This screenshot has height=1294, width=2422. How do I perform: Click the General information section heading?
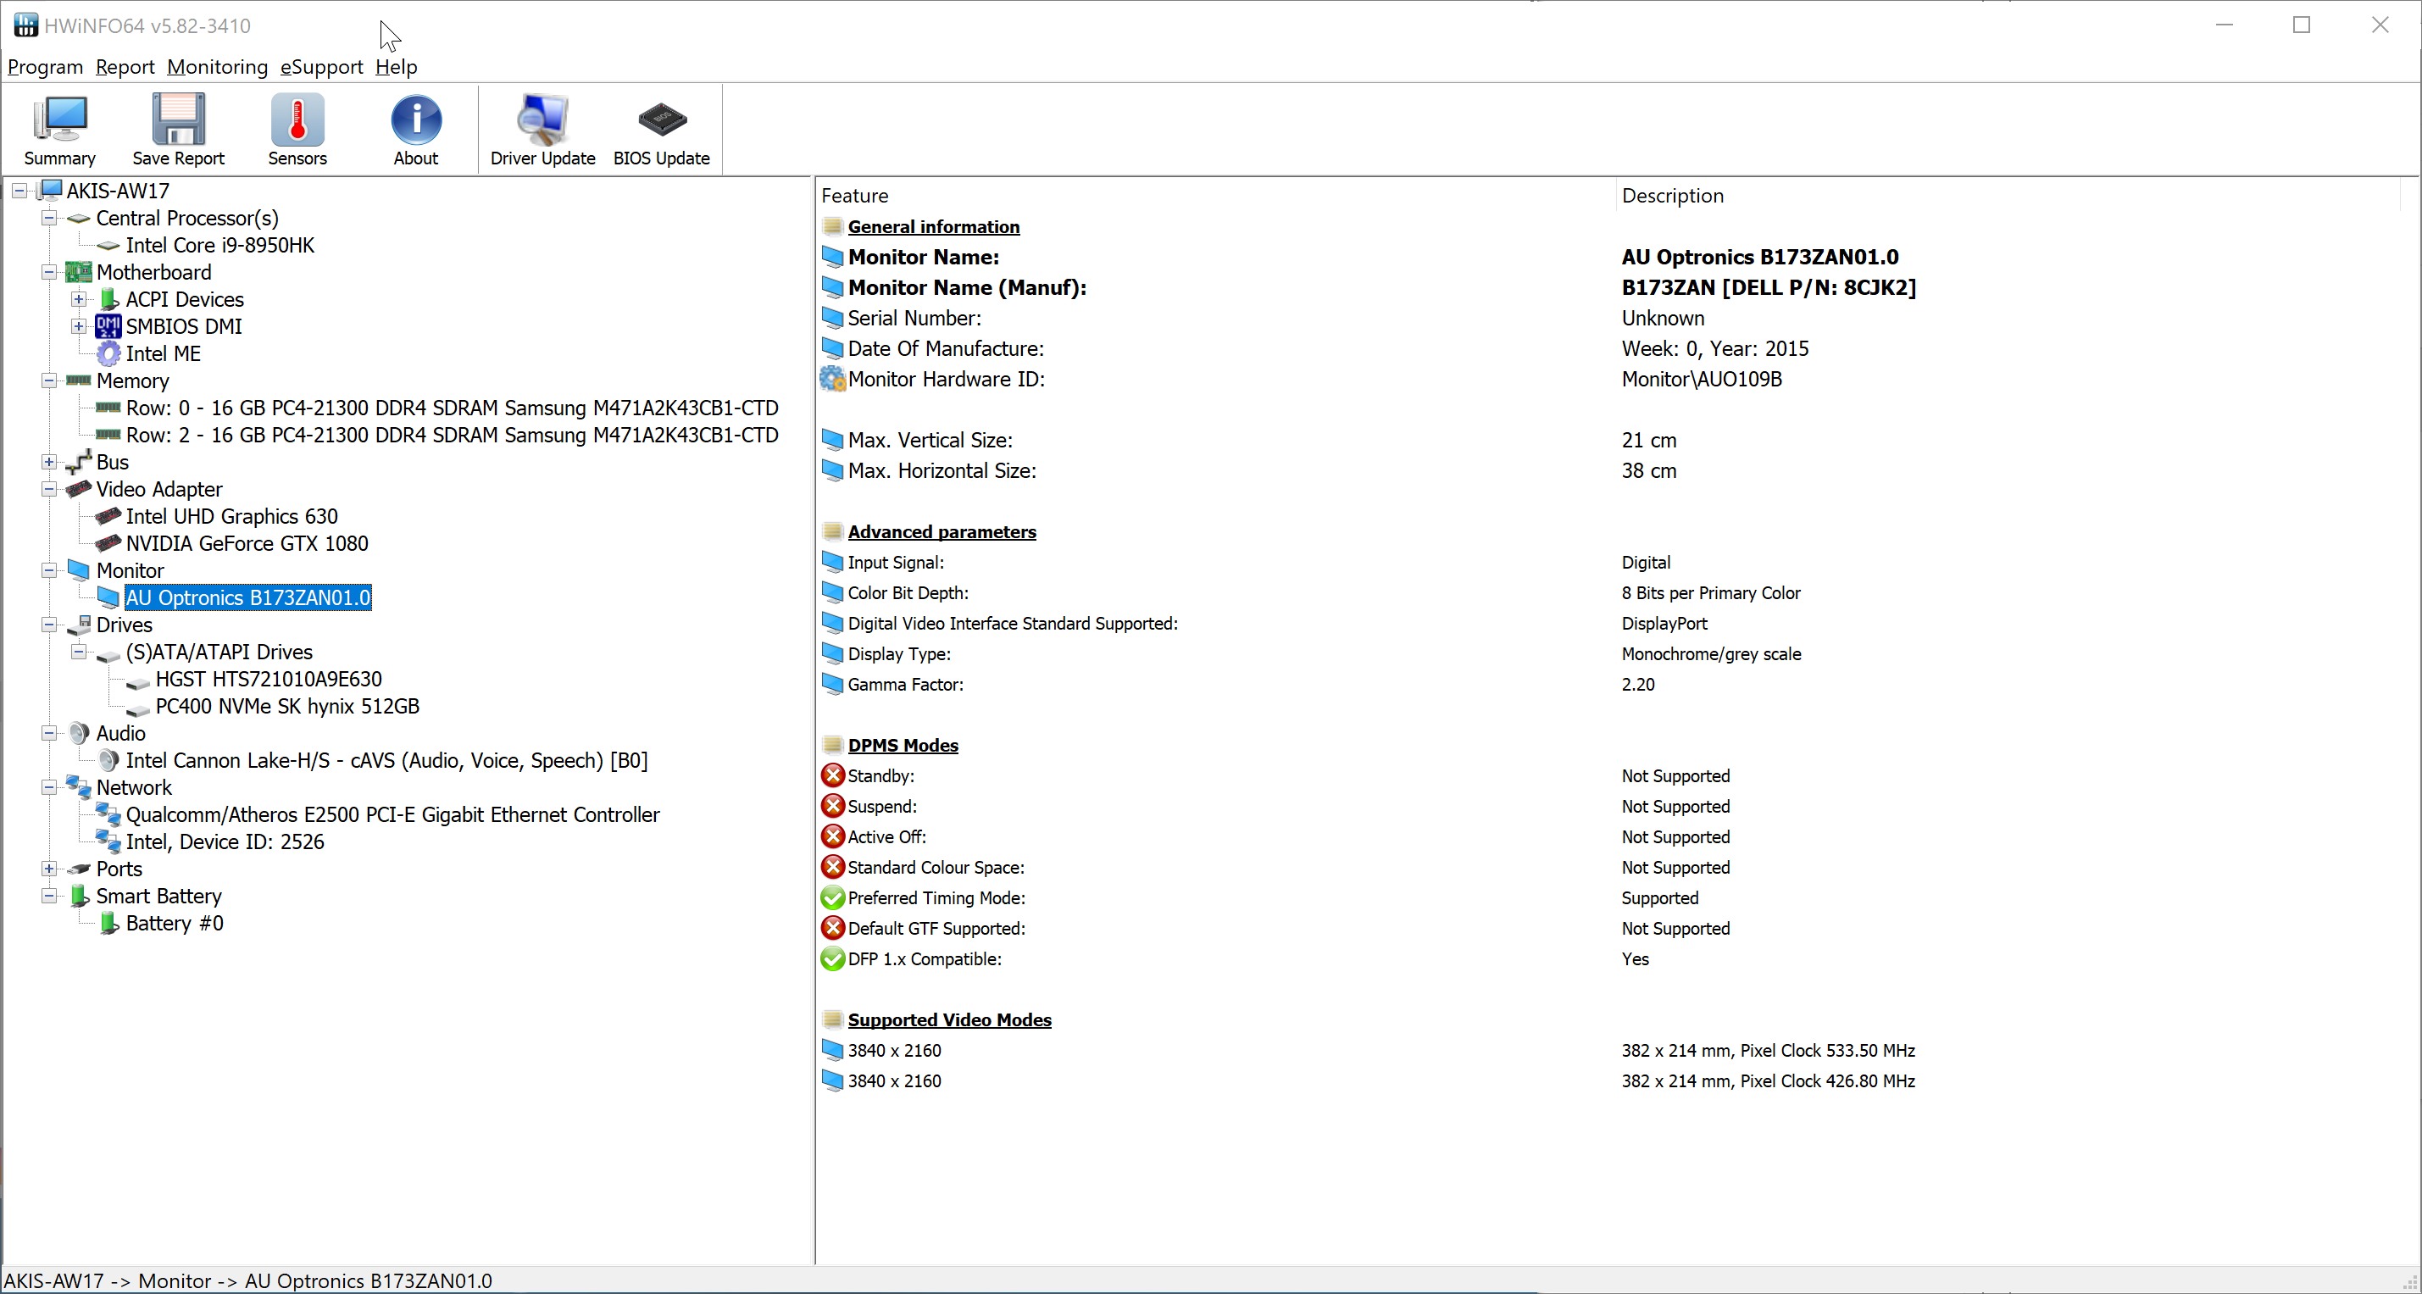(934, 226)
